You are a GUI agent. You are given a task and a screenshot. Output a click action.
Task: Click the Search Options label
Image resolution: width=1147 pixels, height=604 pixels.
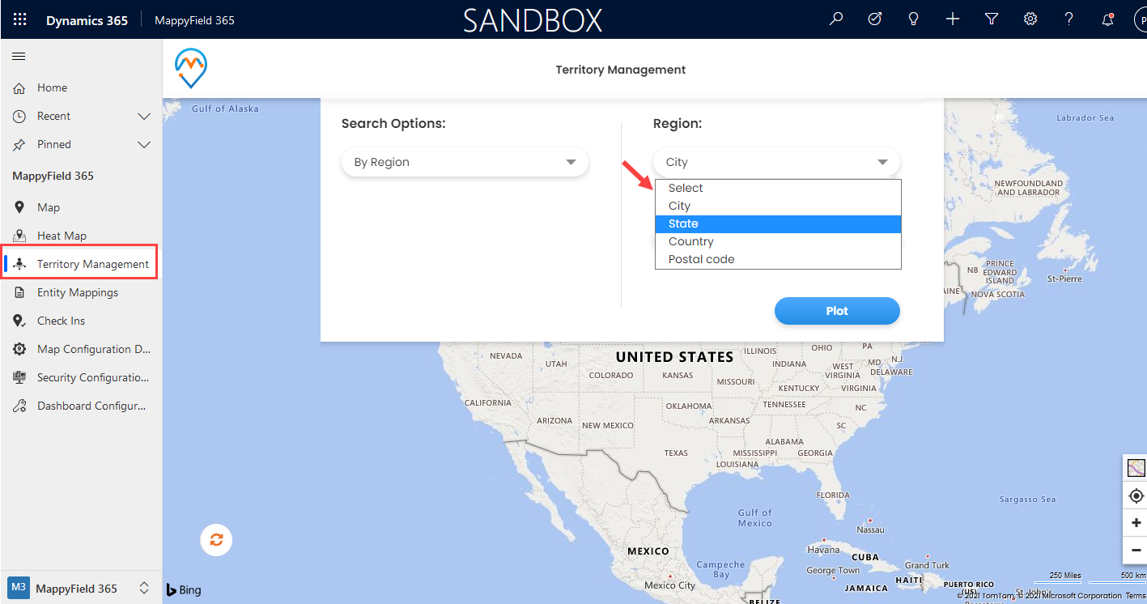tap(393, 124)
